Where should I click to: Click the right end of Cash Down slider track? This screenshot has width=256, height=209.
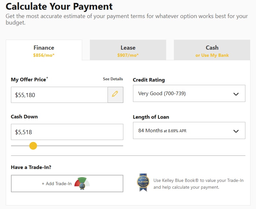pyautogui.click(x=122, y=146)
